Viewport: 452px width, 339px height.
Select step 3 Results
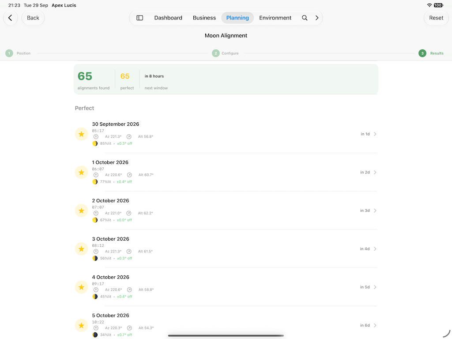point(431,53)
